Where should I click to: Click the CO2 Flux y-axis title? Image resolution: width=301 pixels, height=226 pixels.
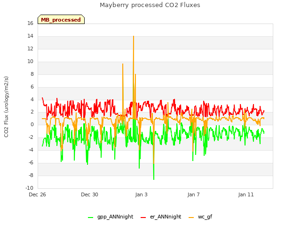point(6,107)
